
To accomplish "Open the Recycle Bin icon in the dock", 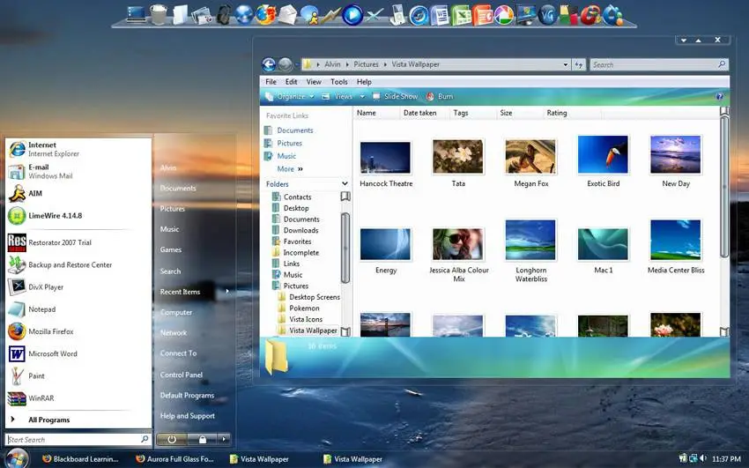I will 158,14.
